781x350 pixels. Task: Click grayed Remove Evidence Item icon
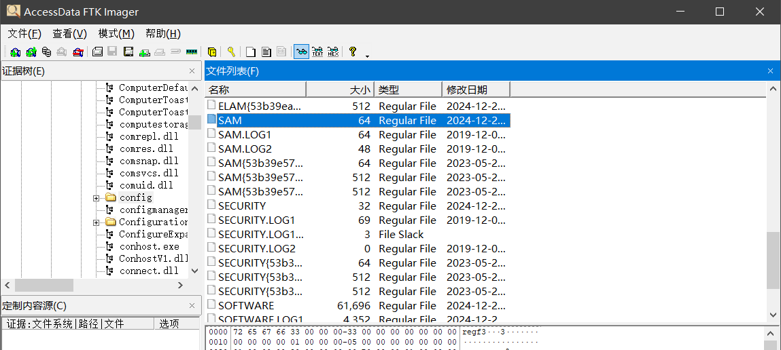(62, 52)
